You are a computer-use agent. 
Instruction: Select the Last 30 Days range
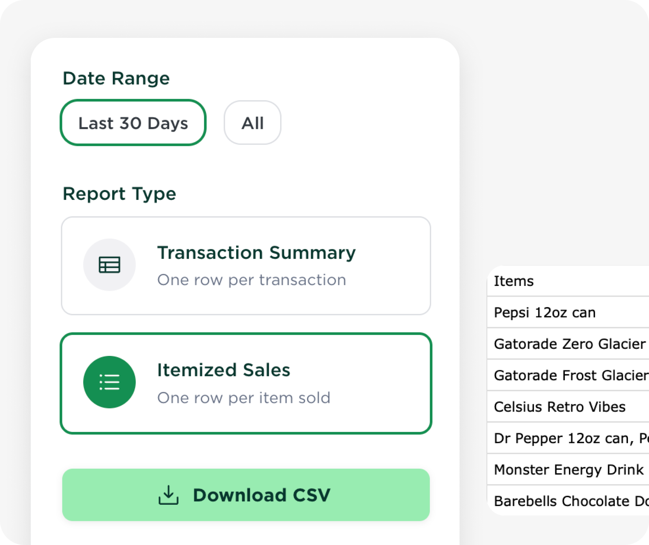click(133, 123)
